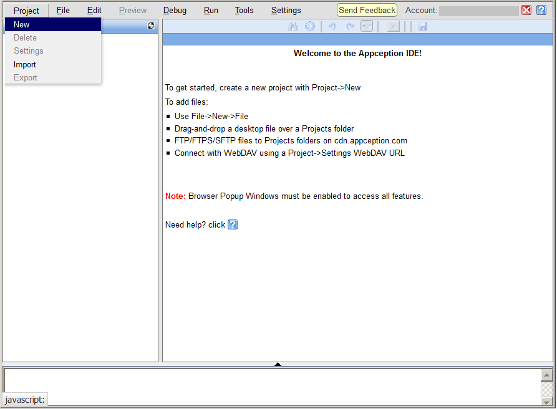Open the Edit menu
This screenshot has height=409, width=557.
click(x=94, y=11)
